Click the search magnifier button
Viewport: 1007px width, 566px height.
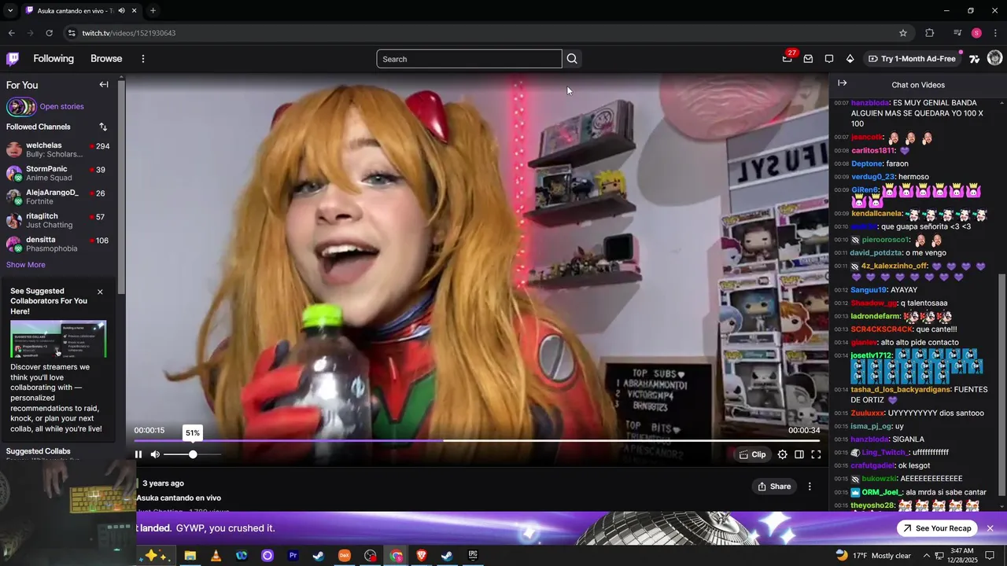coord(572,59)
